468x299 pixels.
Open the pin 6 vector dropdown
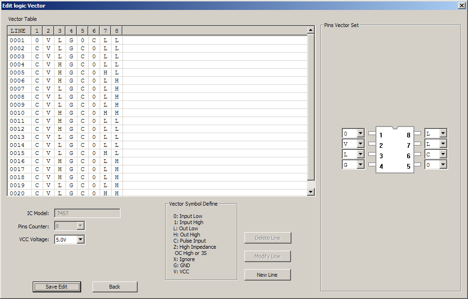[443, 154]
